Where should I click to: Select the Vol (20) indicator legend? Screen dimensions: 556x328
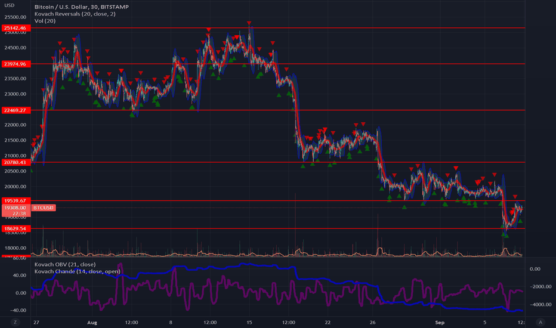point(45,21)
